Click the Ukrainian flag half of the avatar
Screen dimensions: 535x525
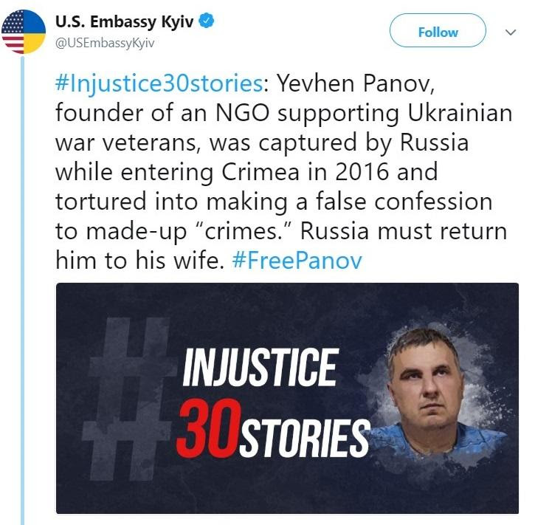(x=35, y=32)
